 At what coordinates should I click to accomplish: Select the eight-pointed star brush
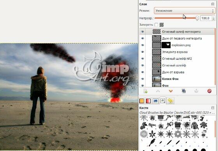coord(161,134)
